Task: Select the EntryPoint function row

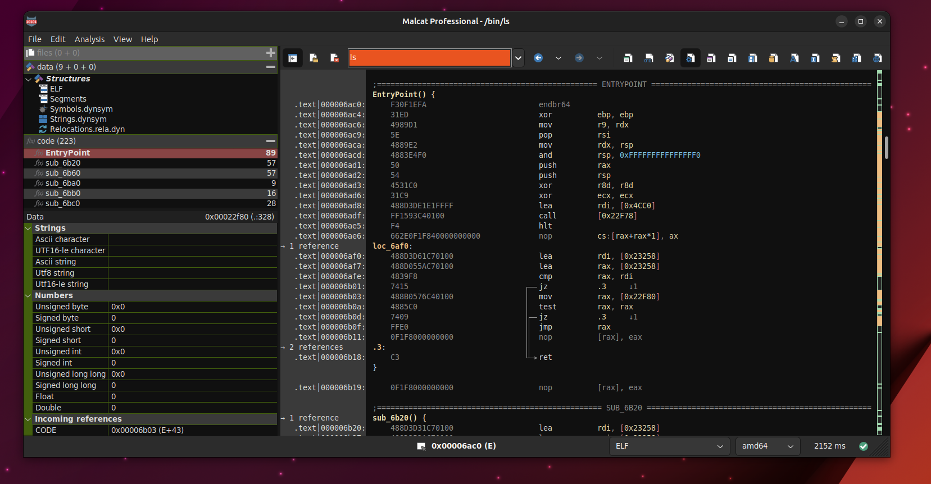Action: click(151, 153)
